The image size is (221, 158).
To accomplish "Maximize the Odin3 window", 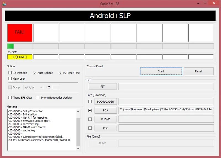I will (205, 3).
